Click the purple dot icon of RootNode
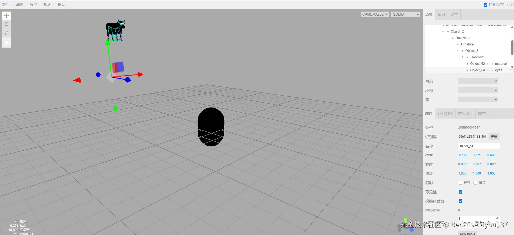The width and height of the screenshot is (514, 235). [x=453, y=38]
